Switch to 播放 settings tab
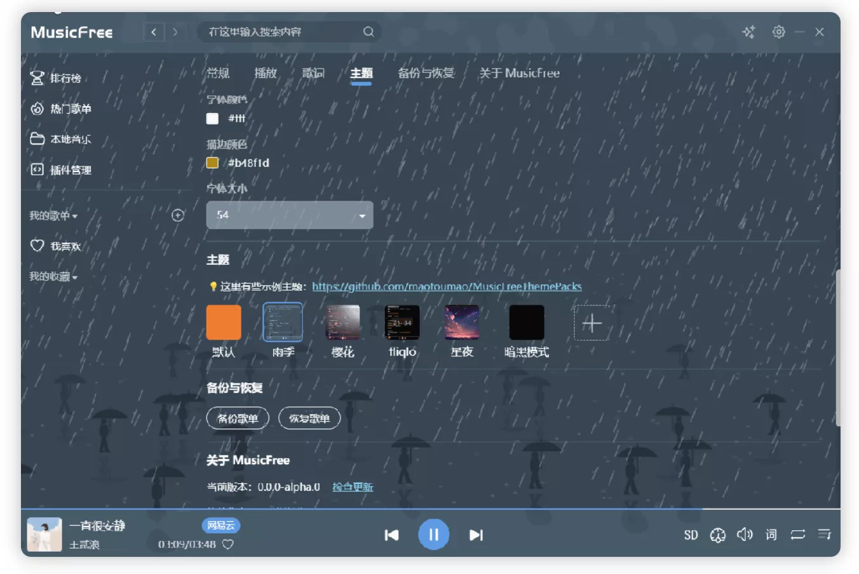The image size is (859, 574). coord(266,73)
